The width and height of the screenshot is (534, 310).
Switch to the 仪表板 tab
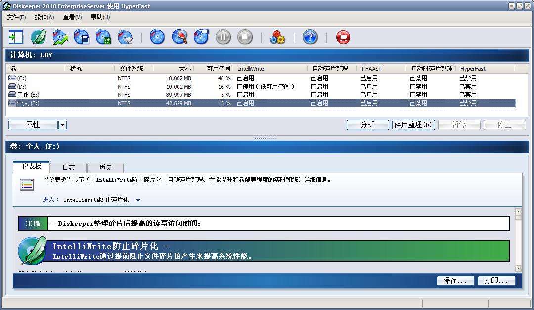[31, 166]
